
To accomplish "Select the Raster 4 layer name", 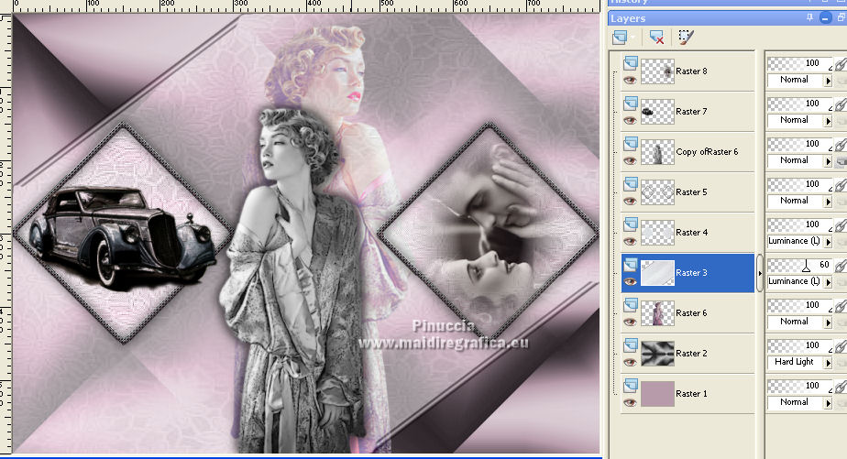I will [691, 233].
